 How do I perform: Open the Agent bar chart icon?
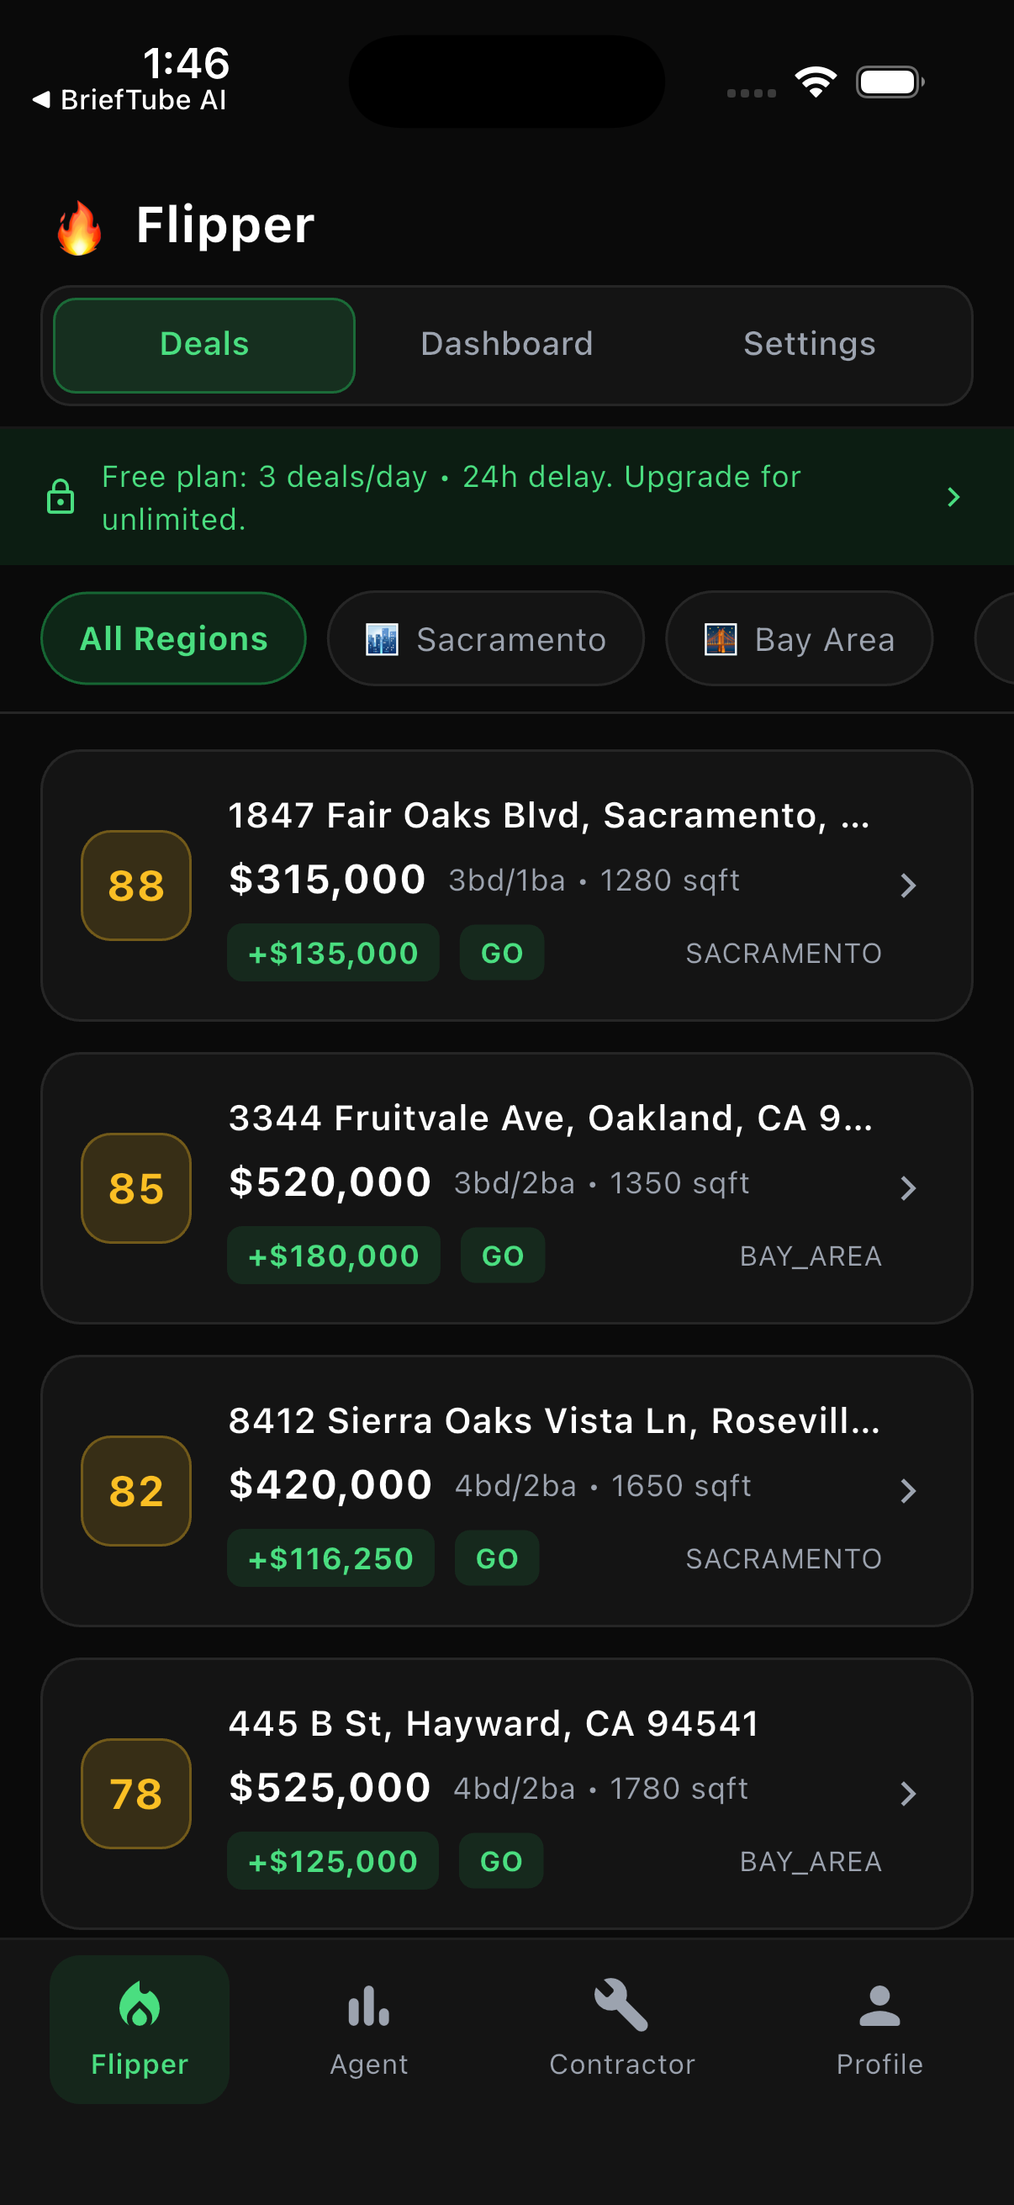pyautogui.click(x=369, y=2006)
